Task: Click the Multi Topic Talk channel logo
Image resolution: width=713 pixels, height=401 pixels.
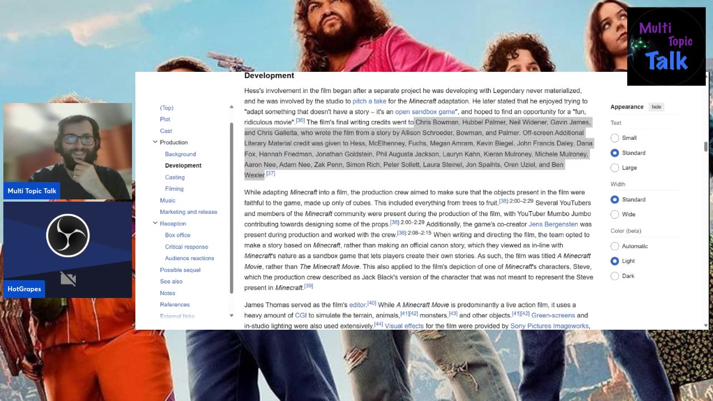Action: [x=666, y=46]
